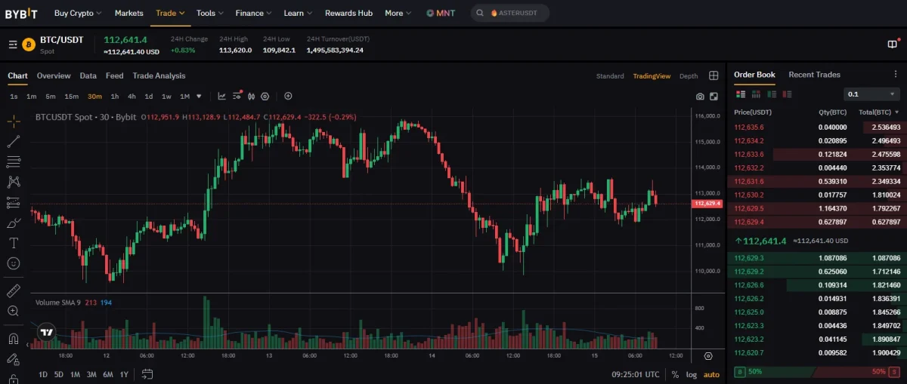Enable magnet mode on the chart
This screenshot has width=907, height=384.
[14, 339]
